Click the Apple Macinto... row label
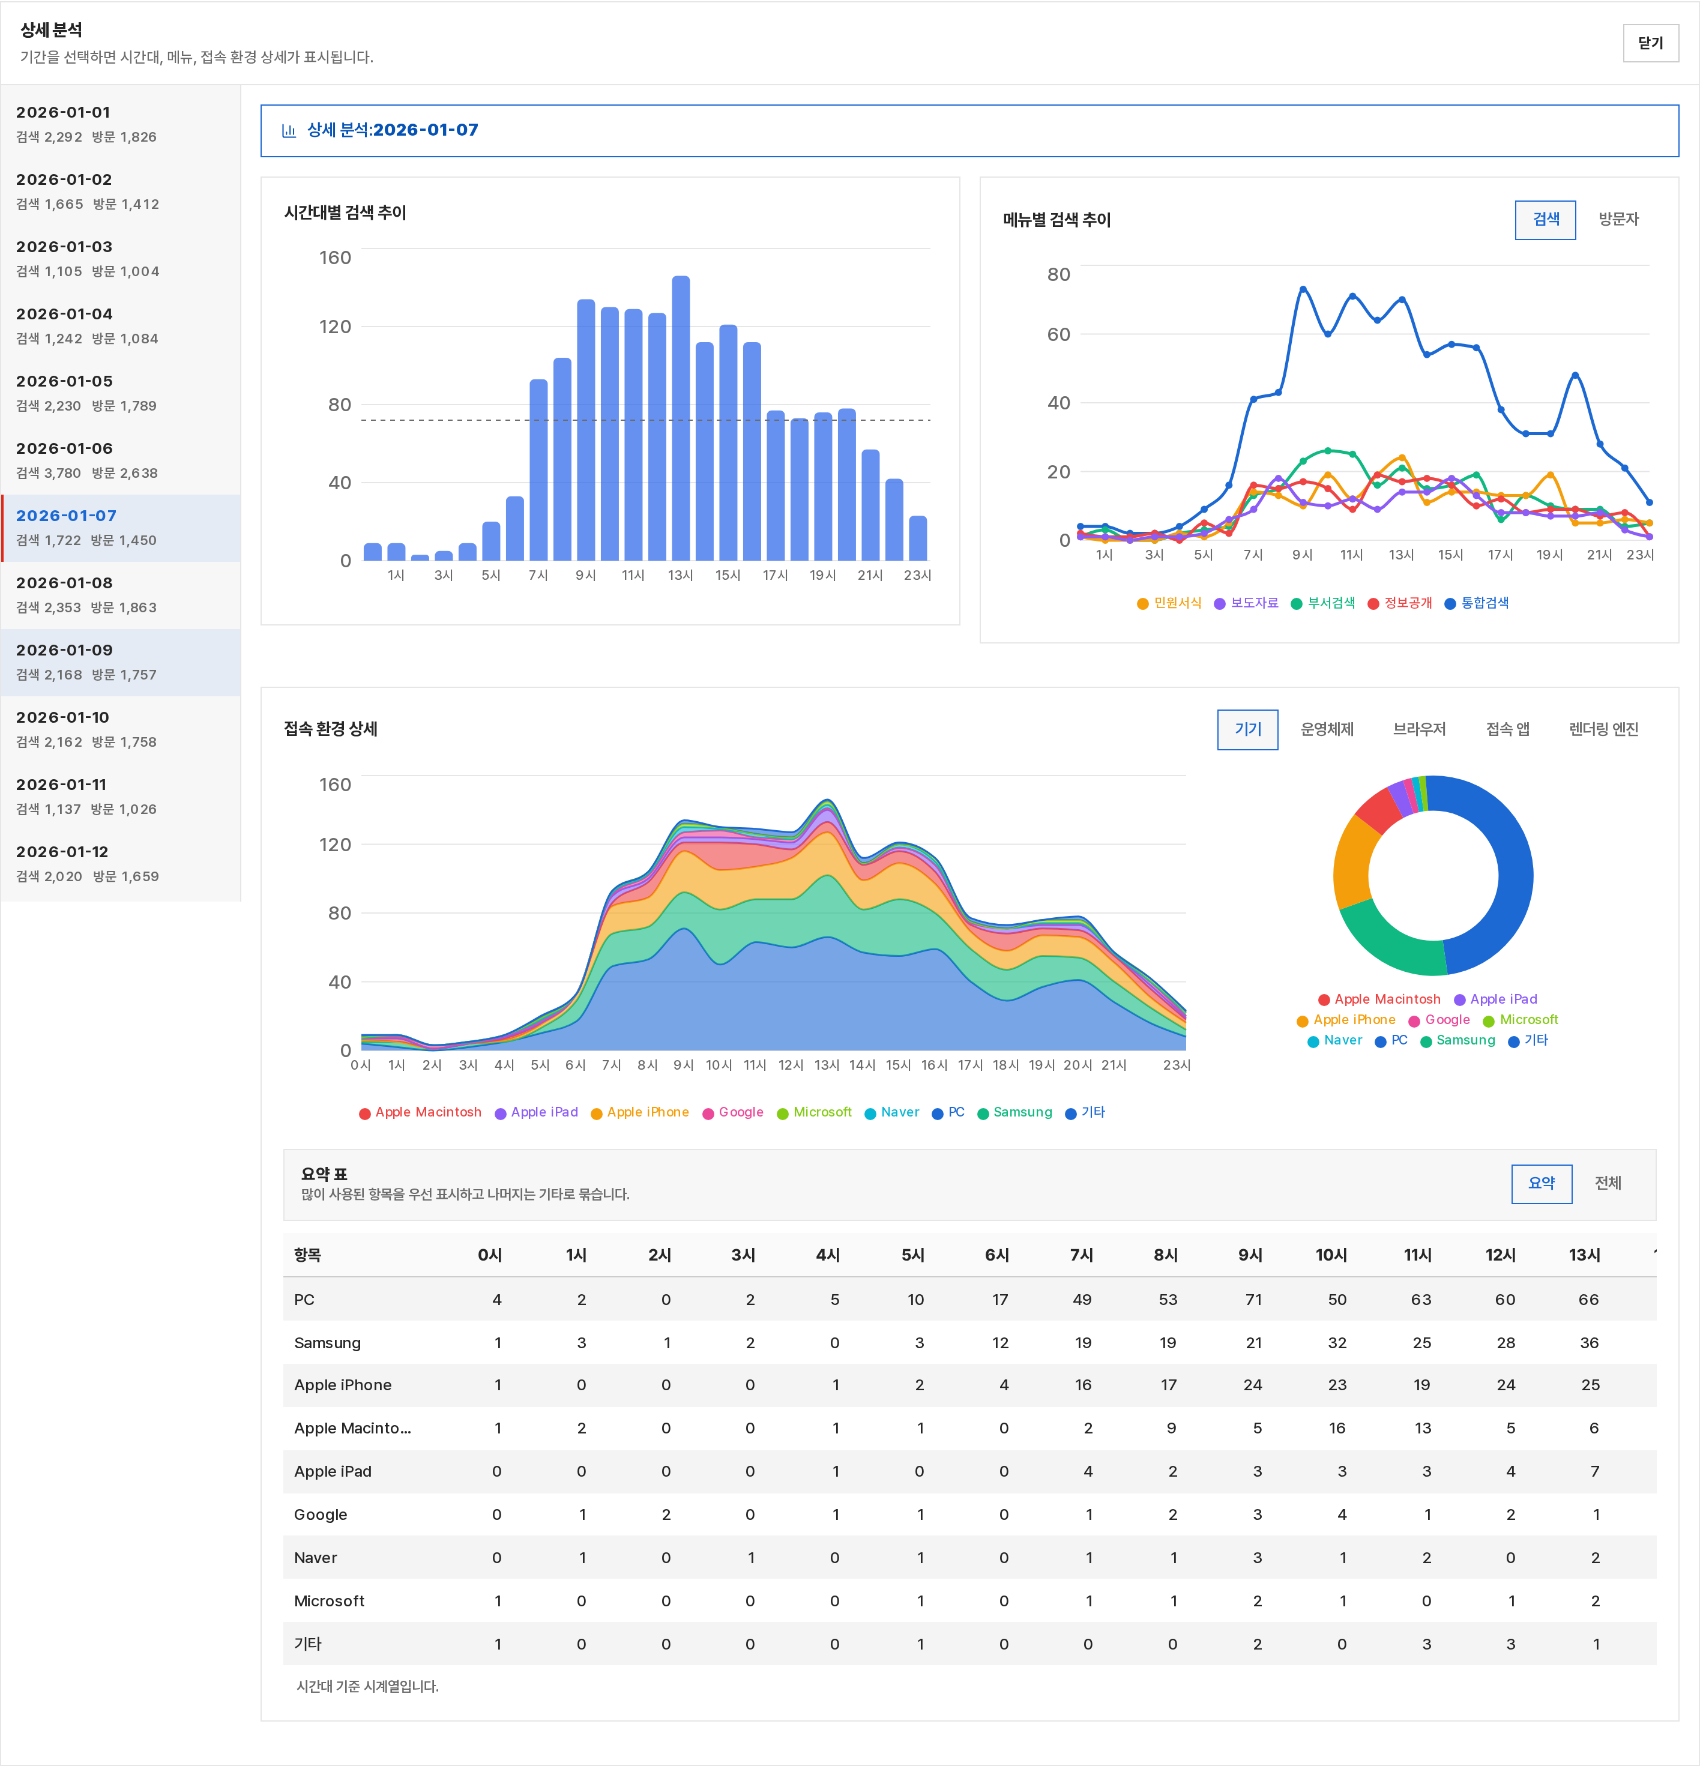 pos(352,1428)
